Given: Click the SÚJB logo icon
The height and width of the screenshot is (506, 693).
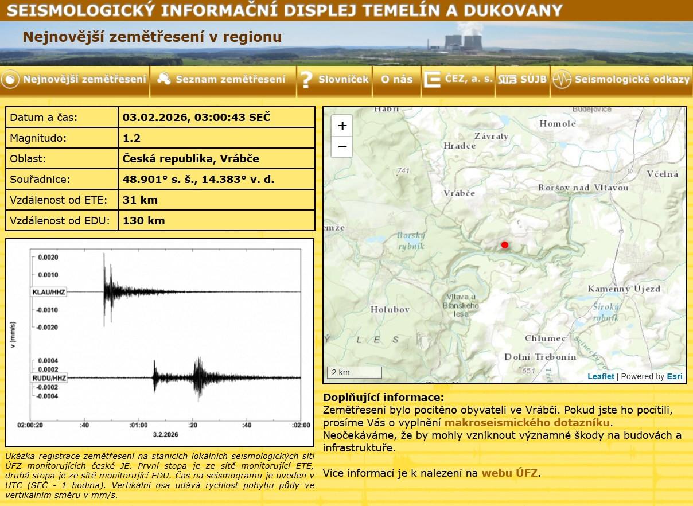Looking at the screenshot, I should pos(507,80).
